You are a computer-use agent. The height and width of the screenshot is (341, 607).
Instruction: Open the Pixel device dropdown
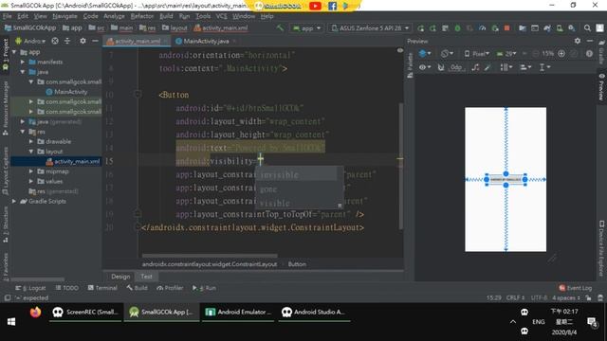click(476, 54)
